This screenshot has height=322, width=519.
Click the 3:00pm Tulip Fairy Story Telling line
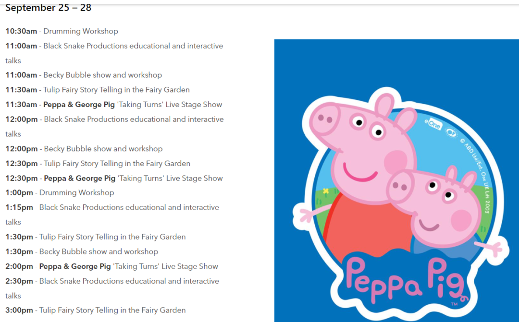coord(96,310)
